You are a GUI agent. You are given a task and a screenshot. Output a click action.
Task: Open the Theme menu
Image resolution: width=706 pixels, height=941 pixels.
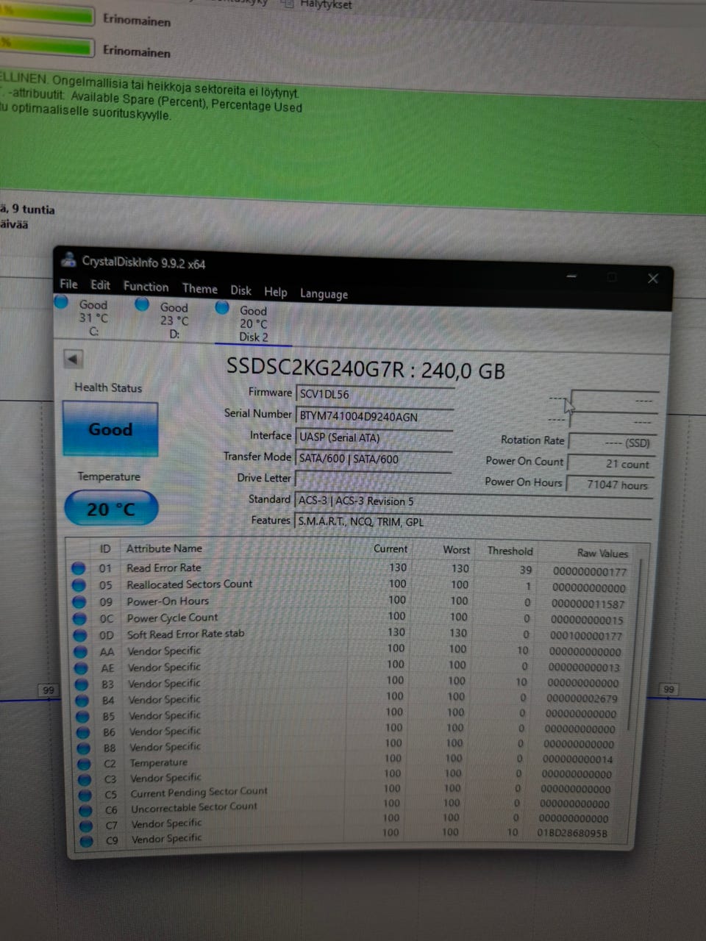click(200, 289)
